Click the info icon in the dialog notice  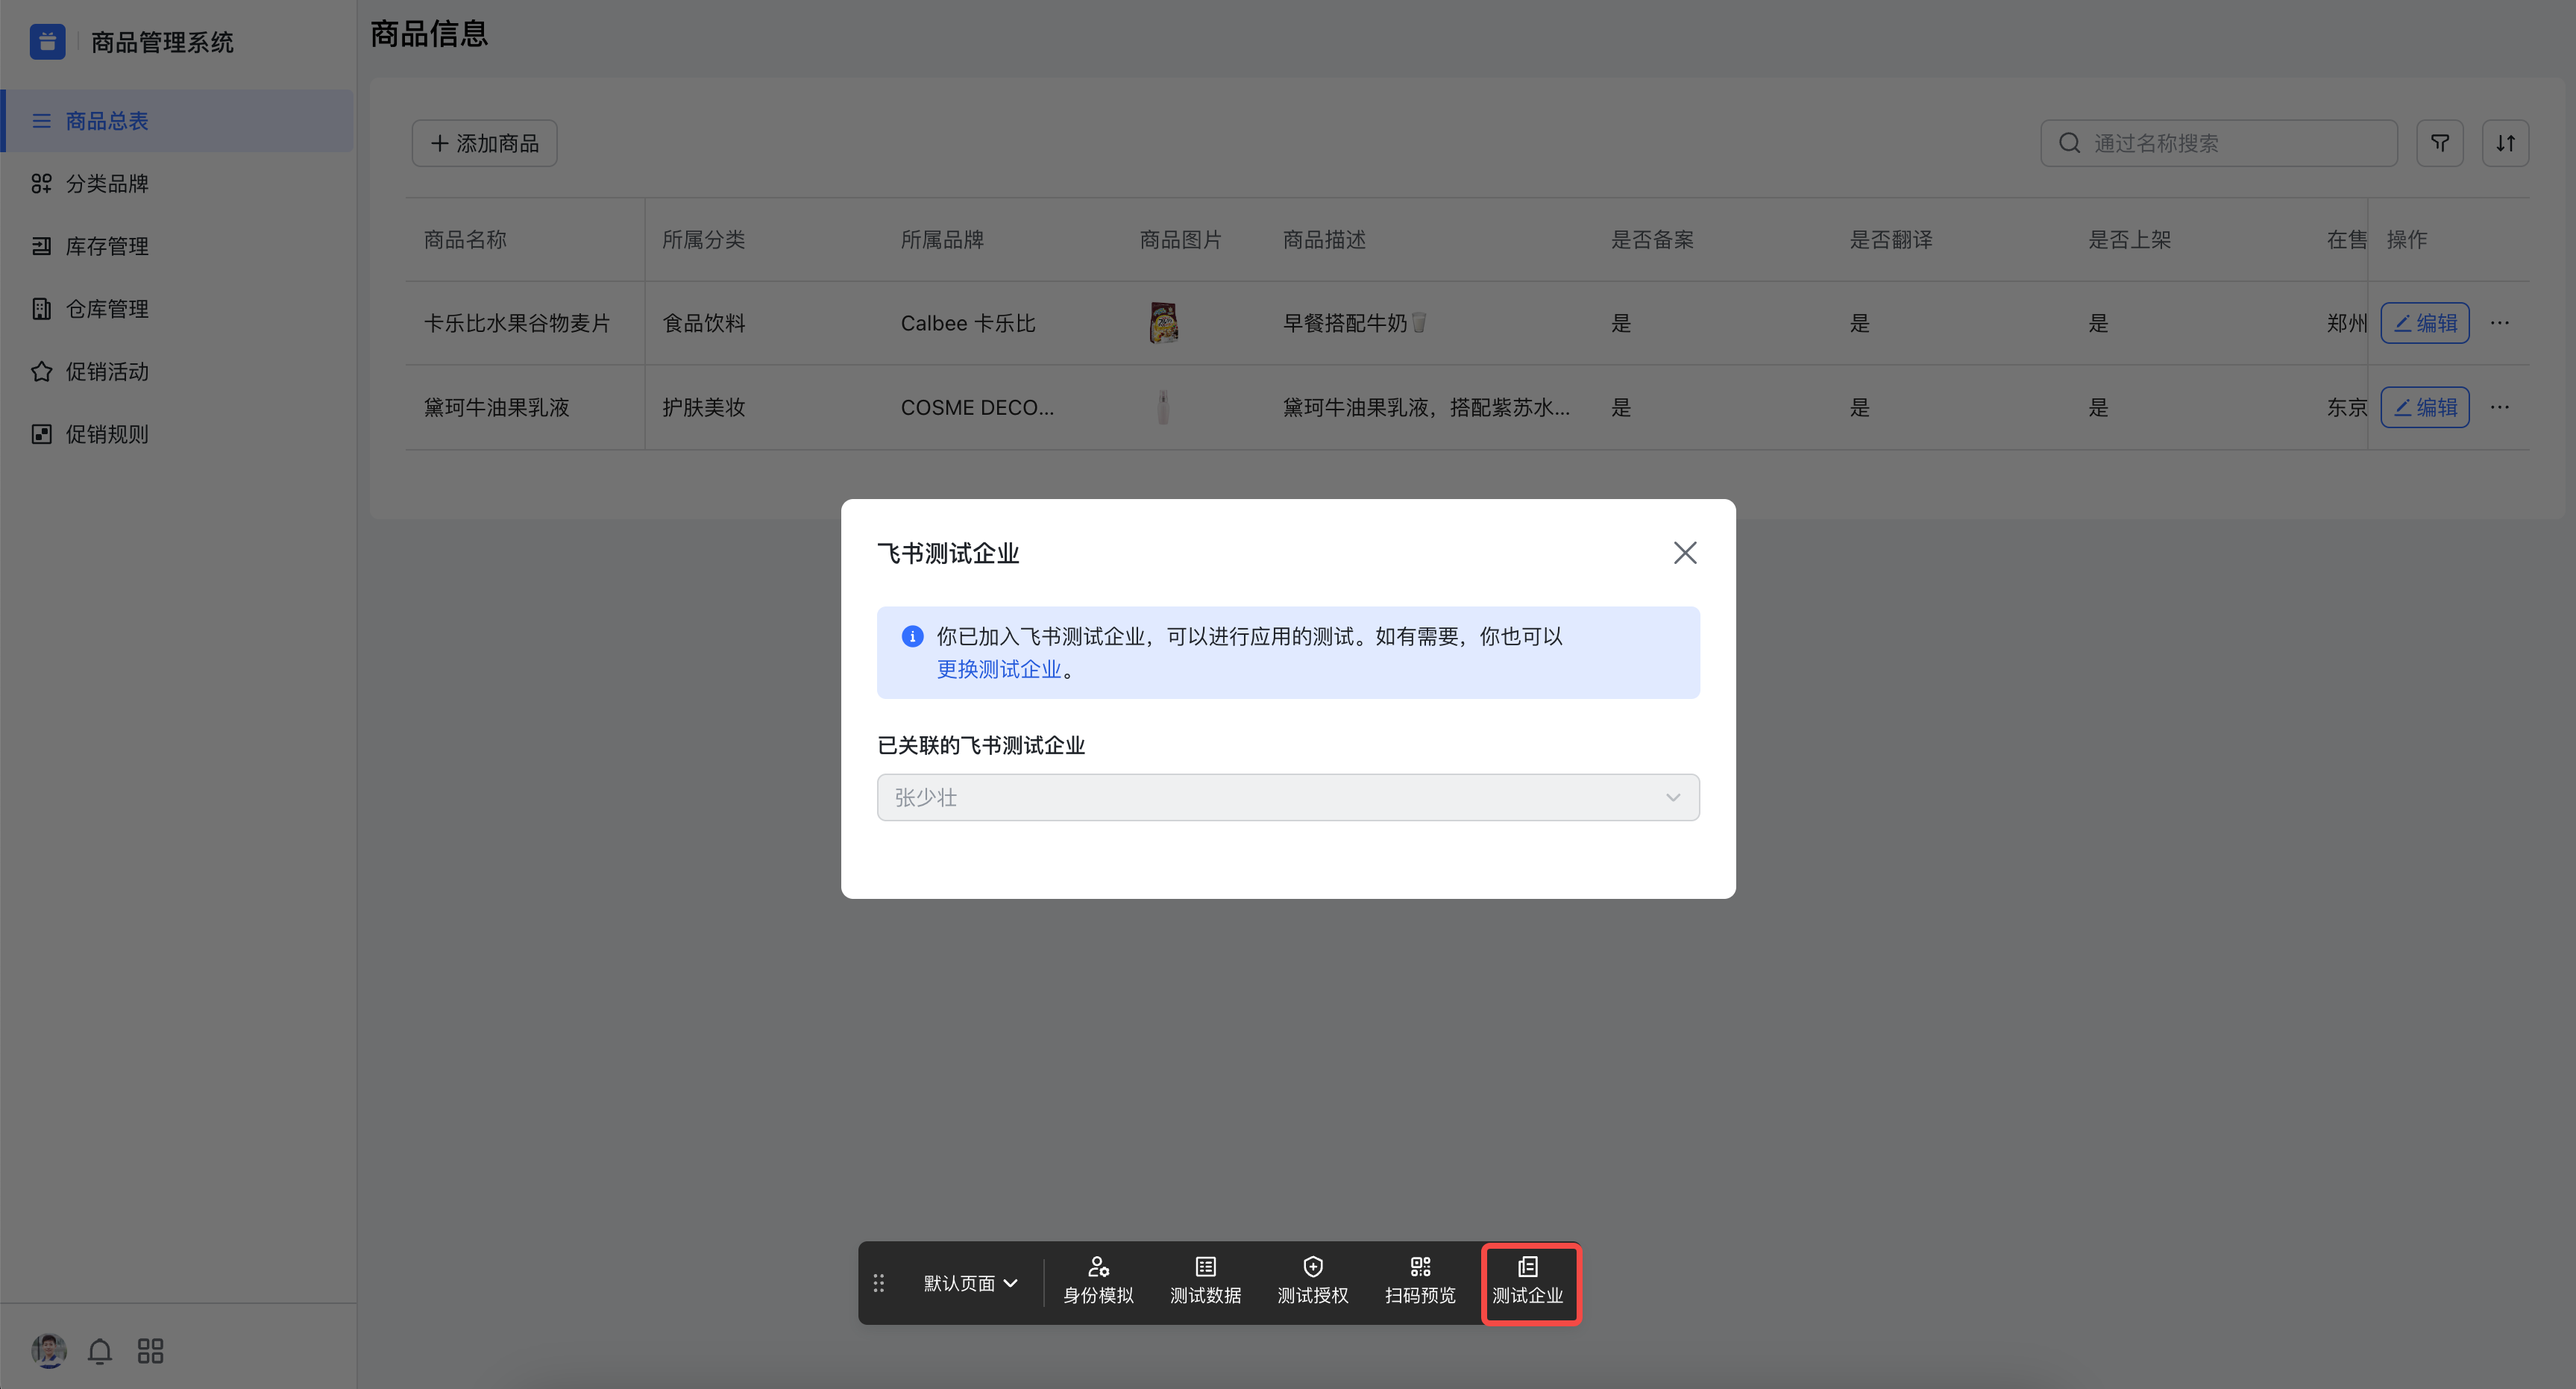pos(912,636)
